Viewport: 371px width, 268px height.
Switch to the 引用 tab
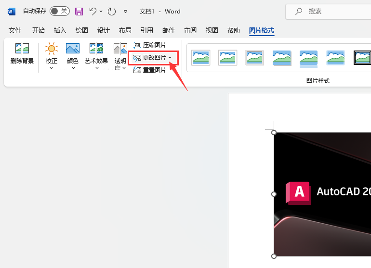[x=146, y=30]
